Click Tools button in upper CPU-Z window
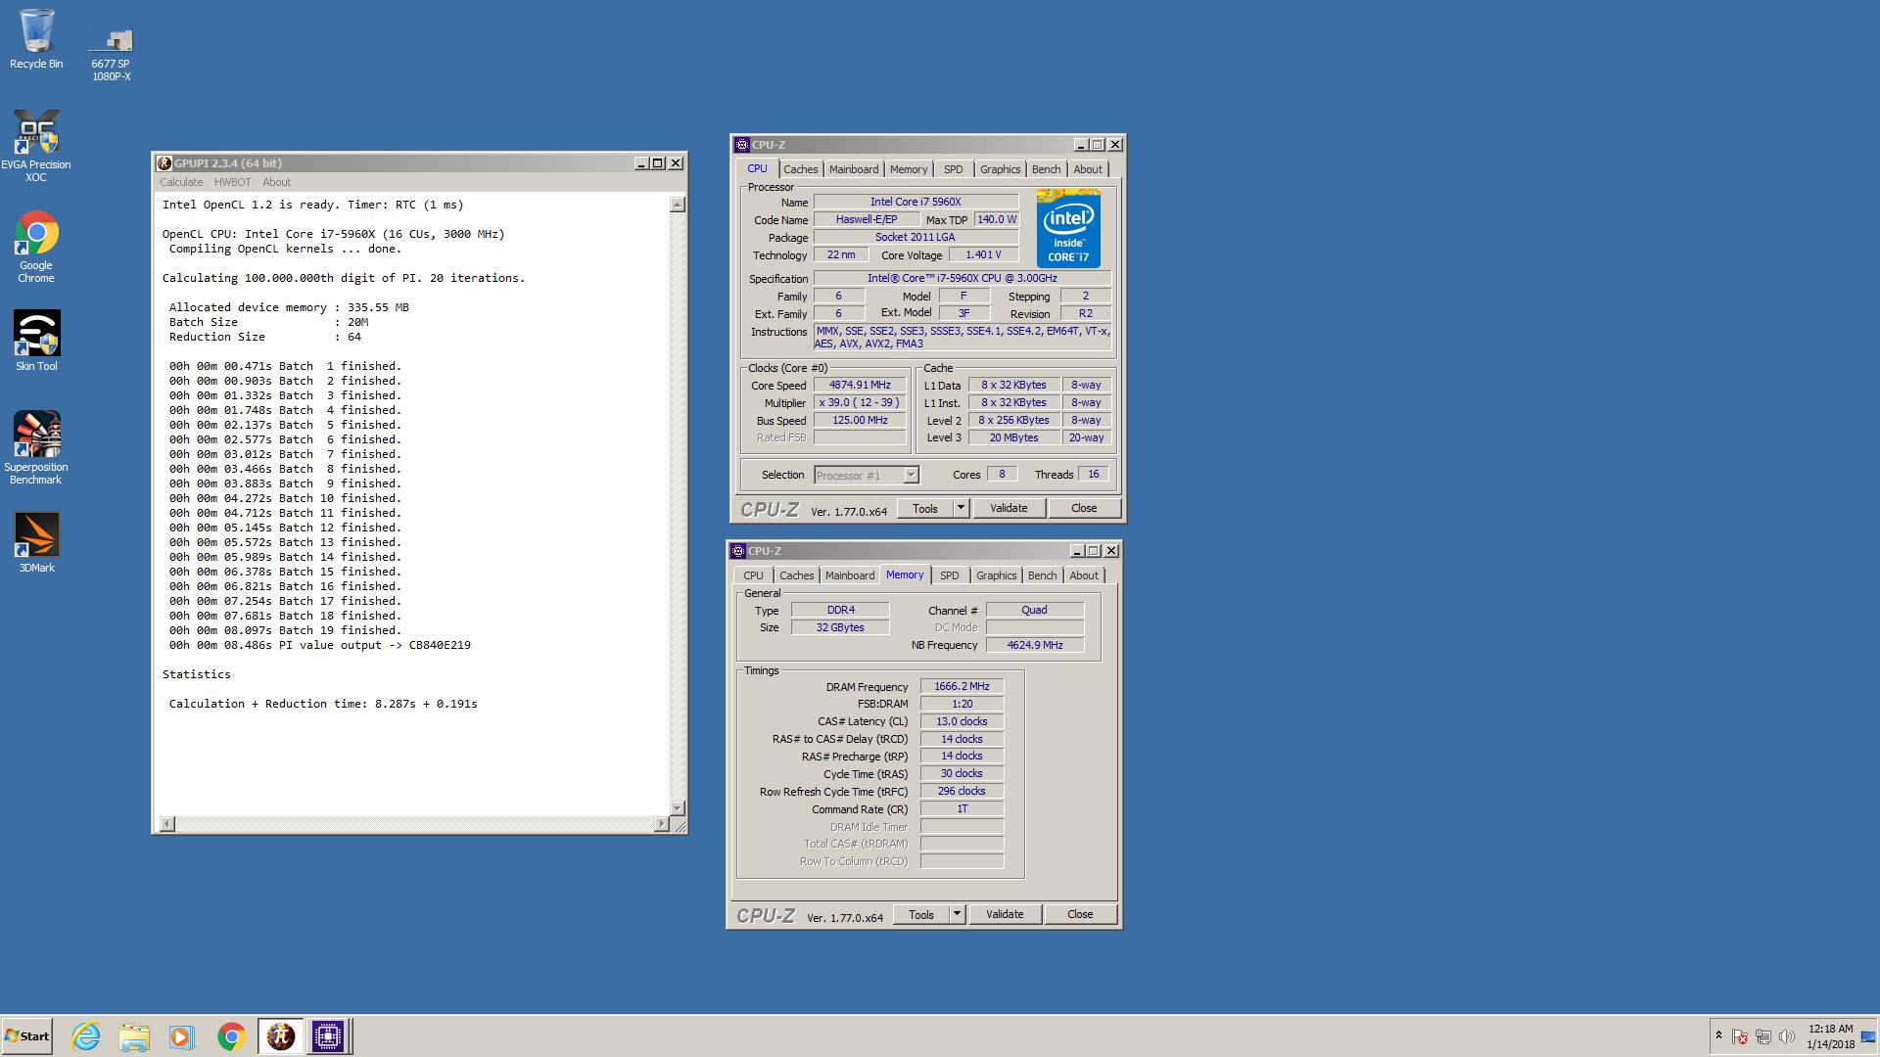1880x1057 pixels. pos(924,508)
